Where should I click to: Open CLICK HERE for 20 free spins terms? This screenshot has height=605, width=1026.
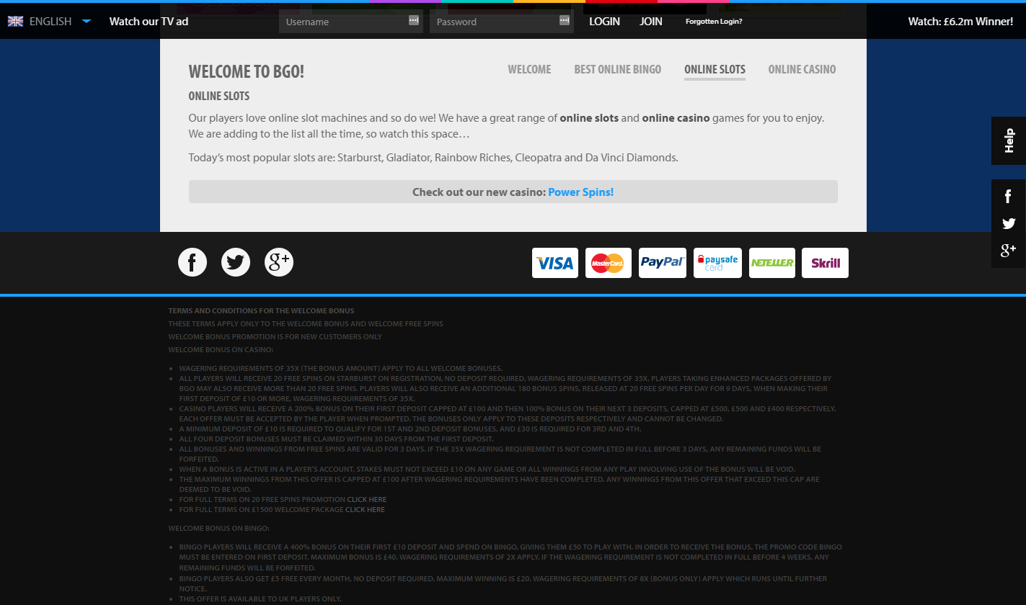pos(367,499)
